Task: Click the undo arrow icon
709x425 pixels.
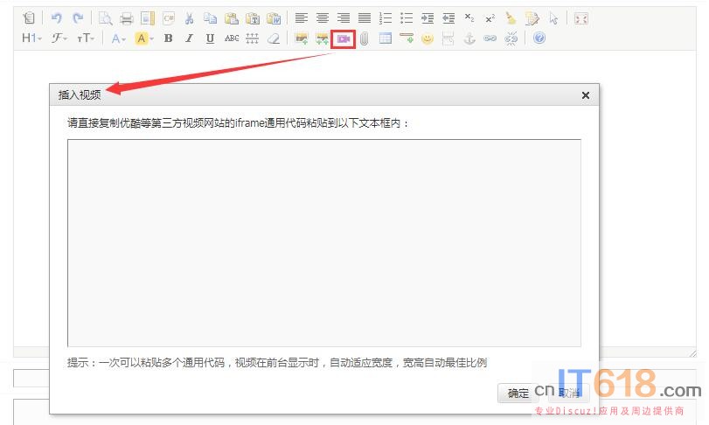Action: pos(57,17)
